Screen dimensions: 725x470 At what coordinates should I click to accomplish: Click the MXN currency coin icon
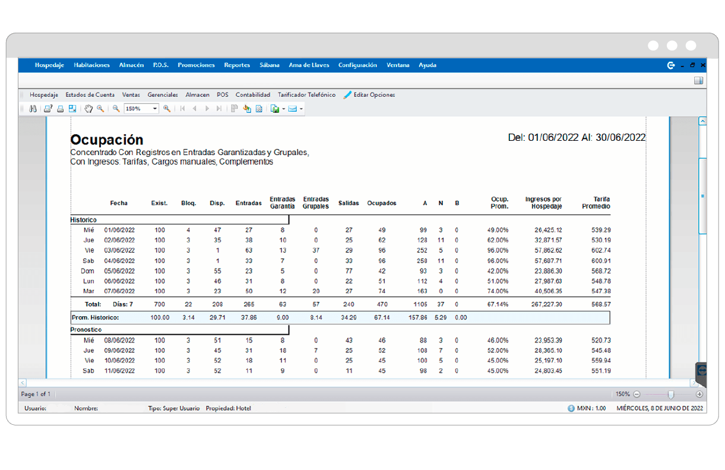571,408
